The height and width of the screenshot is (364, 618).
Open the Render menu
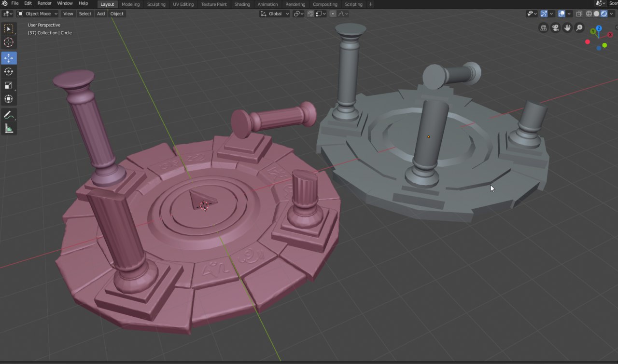point(44,3)
